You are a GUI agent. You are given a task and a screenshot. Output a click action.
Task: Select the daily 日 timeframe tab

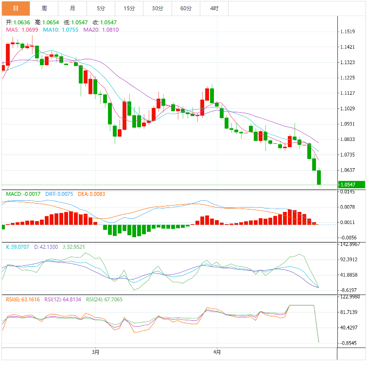tap(16, 8)
